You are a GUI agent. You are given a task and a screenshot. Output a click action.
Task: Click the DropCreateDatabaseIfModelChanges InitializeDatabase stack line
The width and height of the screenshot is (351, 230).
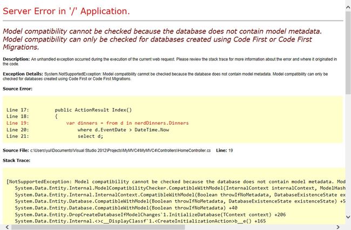(x=150, y=214)
